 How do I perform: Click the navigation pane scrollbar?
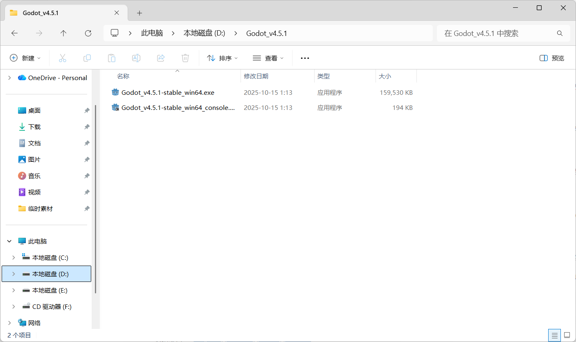point(95,199)
